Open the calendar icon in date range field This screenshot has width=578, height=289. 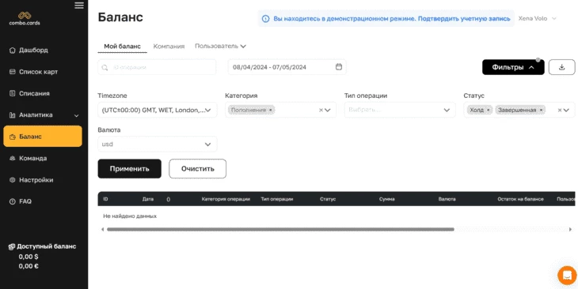[x=339, y=67]
